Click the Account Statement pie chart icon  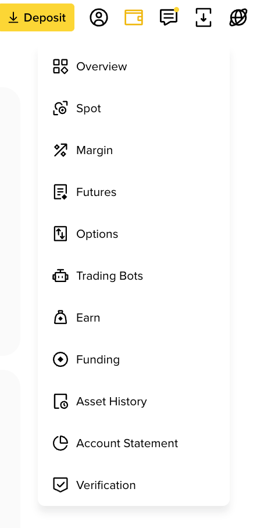[60, 443]
